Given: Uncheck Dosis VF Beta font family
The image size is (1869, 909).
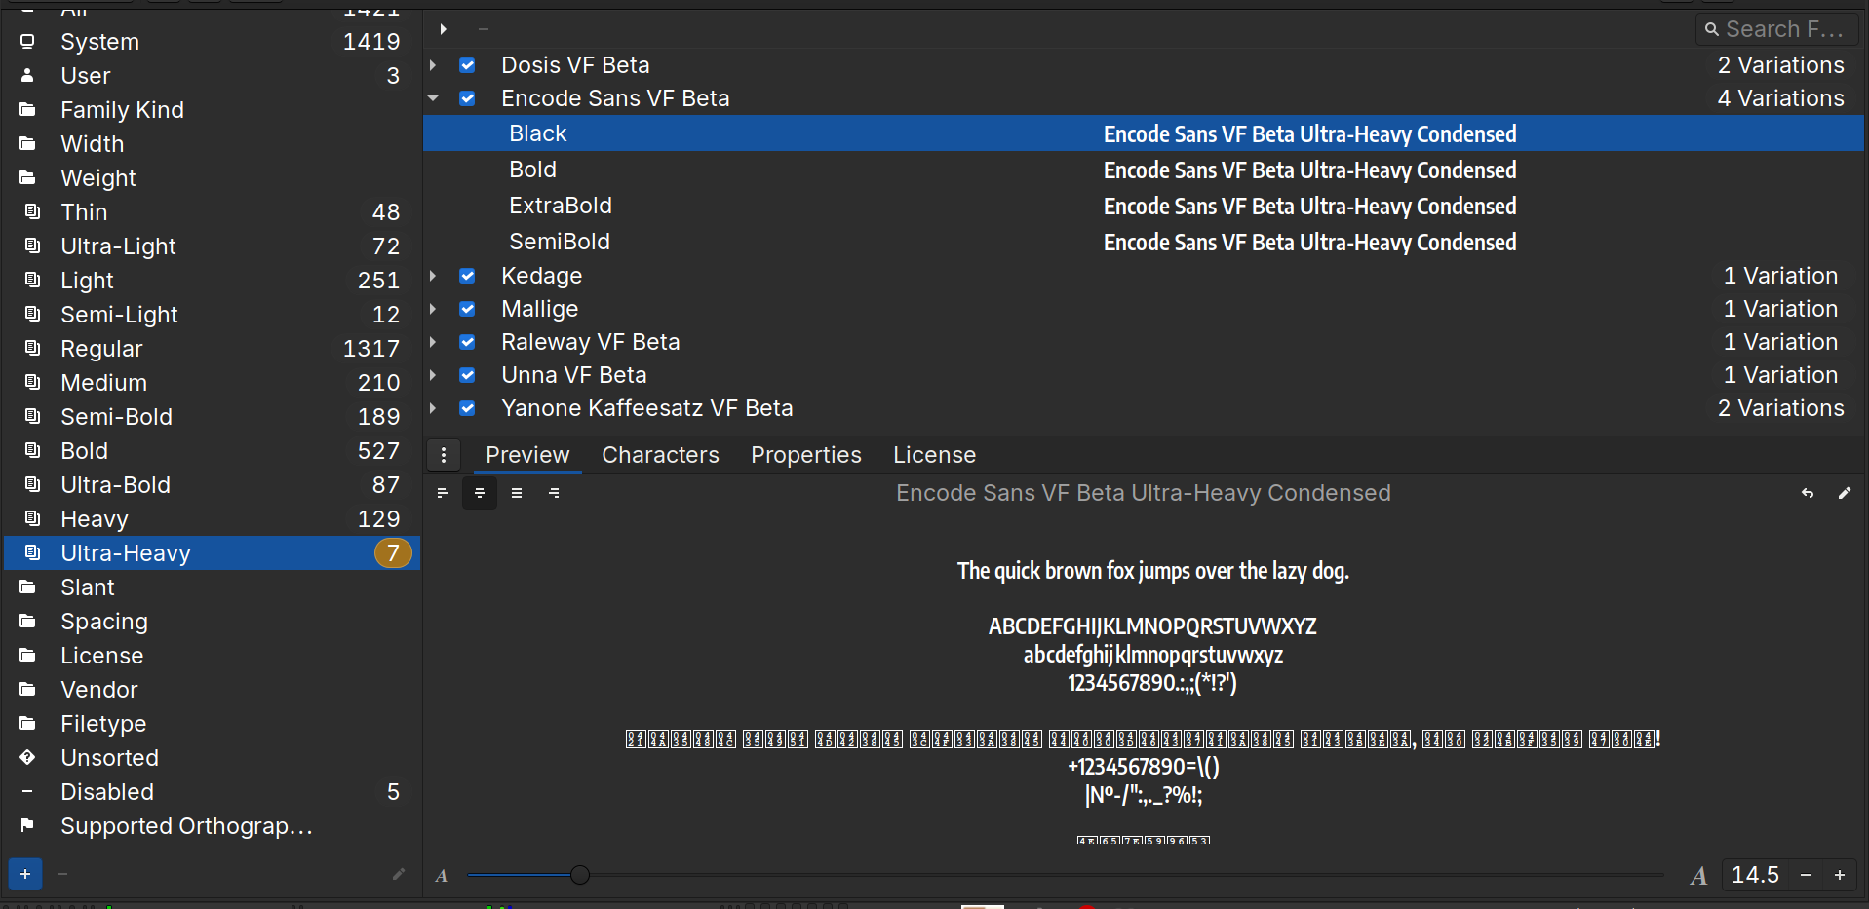Looking at the screenshot, I should pyautogui.click(x=468, y=65).
